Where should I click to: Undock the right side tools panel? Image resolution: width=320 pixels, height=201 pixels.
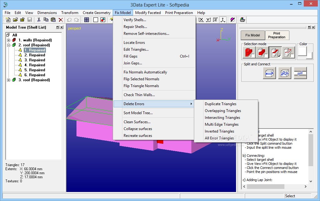click(309, 27)
